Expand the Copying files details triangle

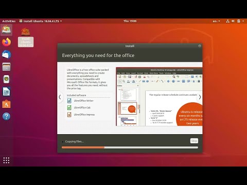(x=63, y=142)
